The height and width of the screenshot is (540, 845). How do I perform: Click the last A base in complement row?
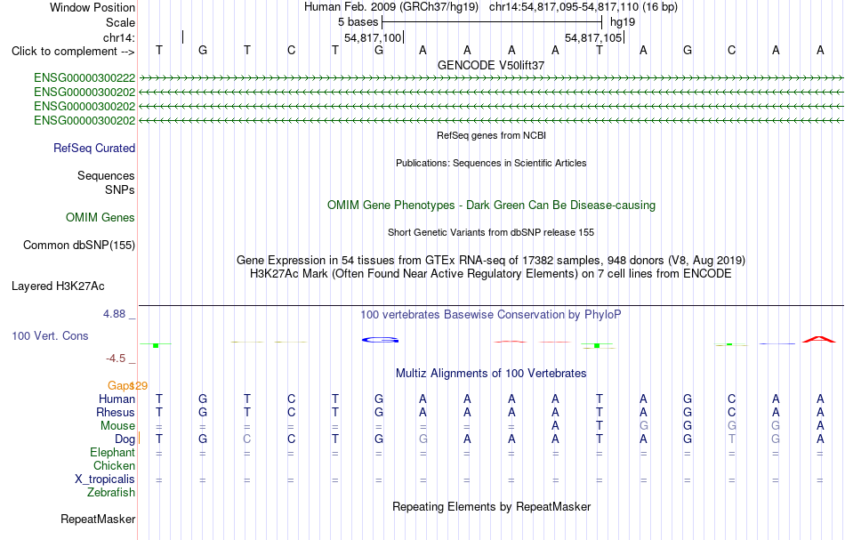pos(820,50)
